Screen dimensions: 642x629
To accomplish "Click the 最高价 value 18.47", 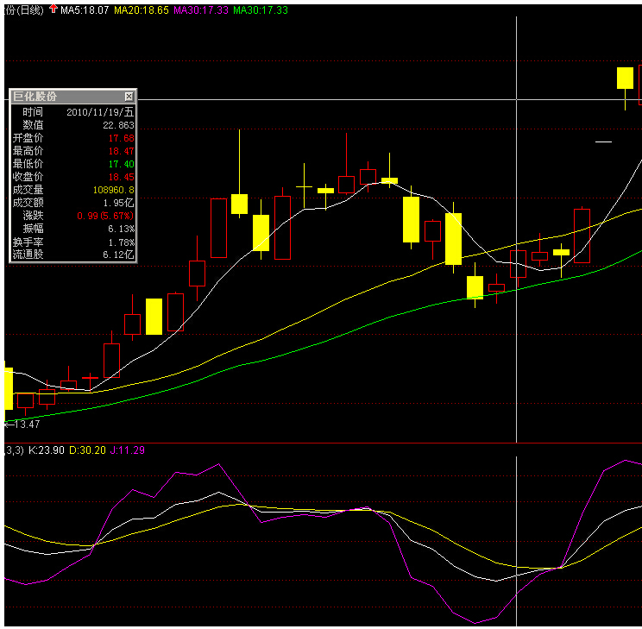I will (122, 151).
